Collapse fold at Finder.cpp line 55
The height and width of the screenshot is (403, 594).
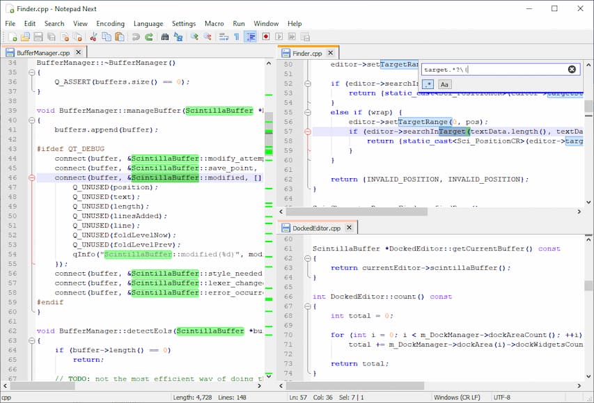click(x=308, y=113)
